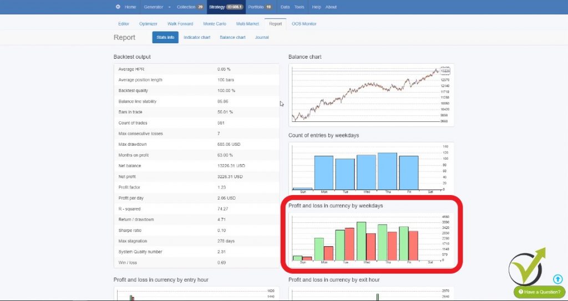Switch to the Multi Market tab
The image size is (568, 301).
[x=247, y=23]
